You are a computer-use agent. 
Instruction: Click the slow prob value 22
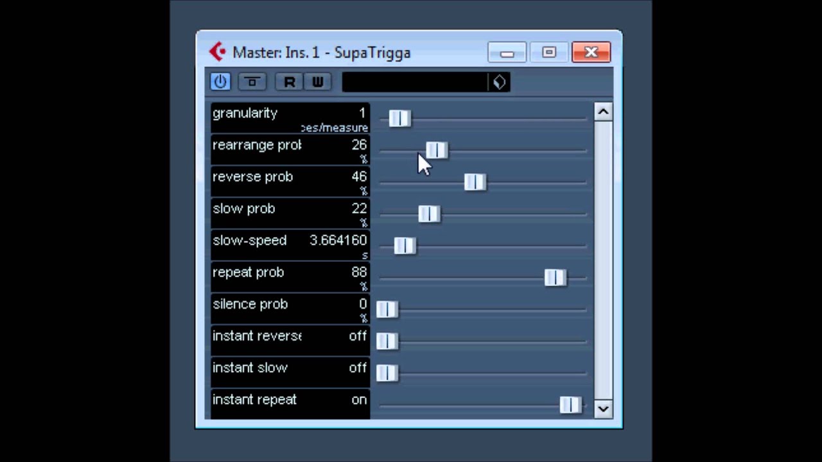(x=359, y=209)
